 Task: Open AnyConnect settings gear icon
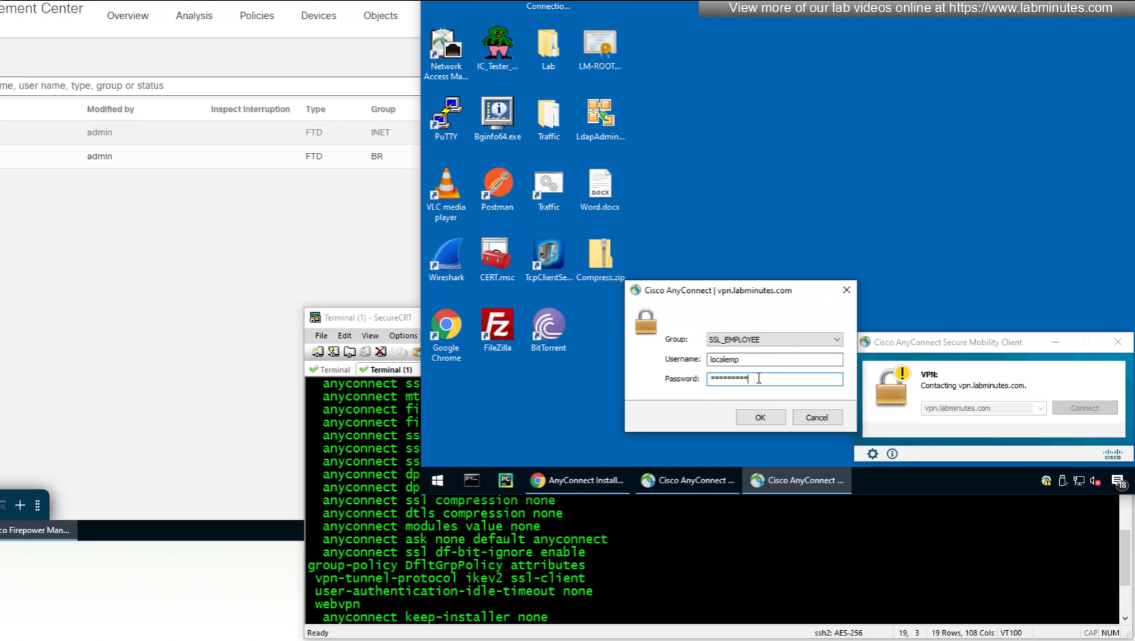[x=872, y=454]
